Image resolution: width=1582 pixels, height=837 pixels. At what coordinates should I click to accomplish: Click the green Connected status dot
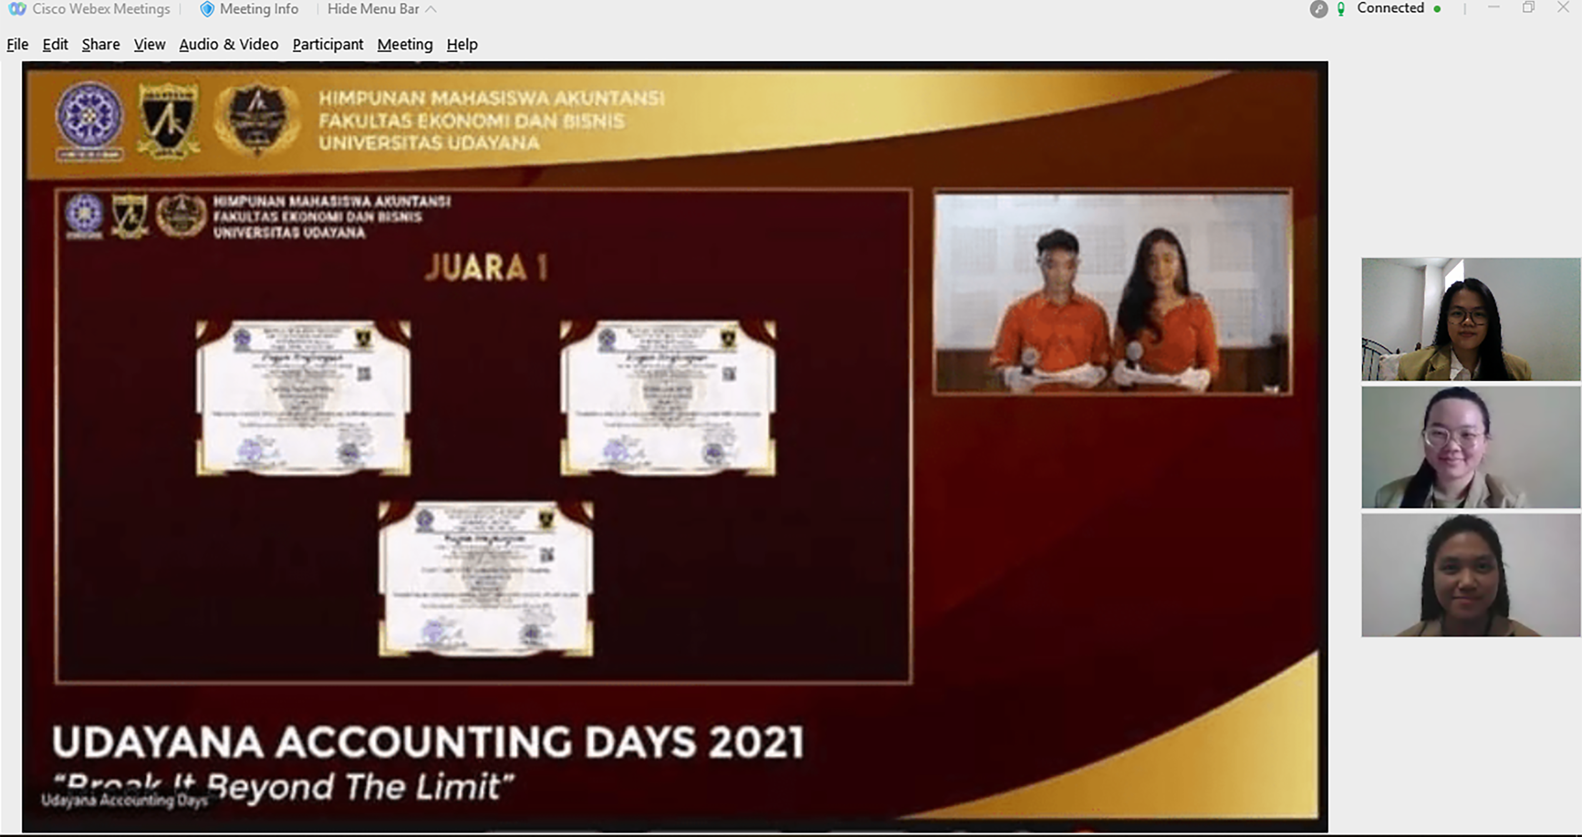[x=1438, y=9]
